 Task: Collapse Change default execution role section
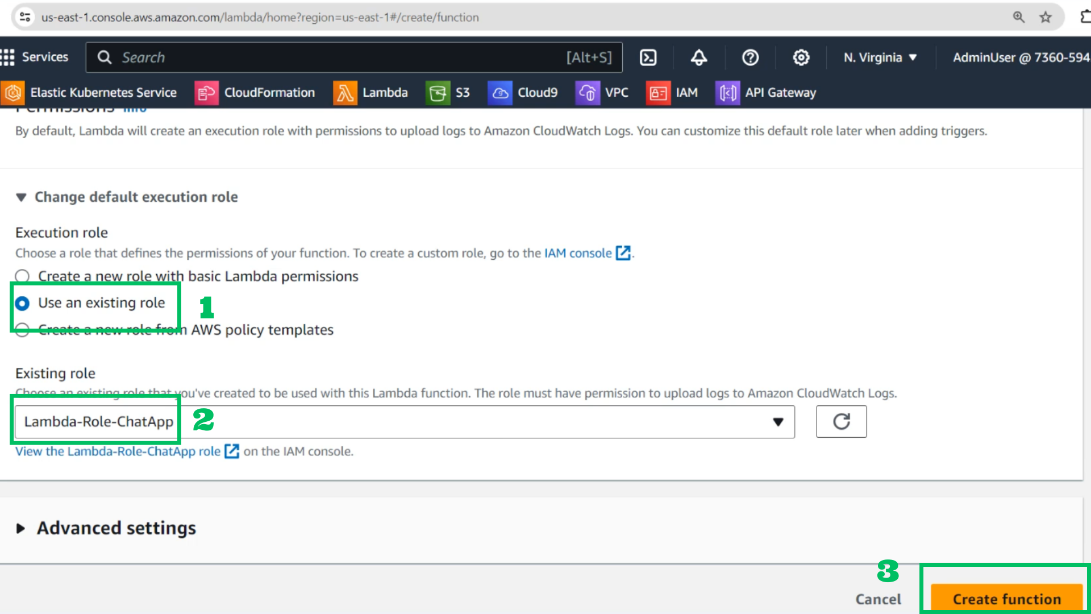[127, 197]
